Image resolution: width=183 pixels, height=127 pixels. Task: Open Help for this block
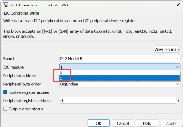coord(147,123)
